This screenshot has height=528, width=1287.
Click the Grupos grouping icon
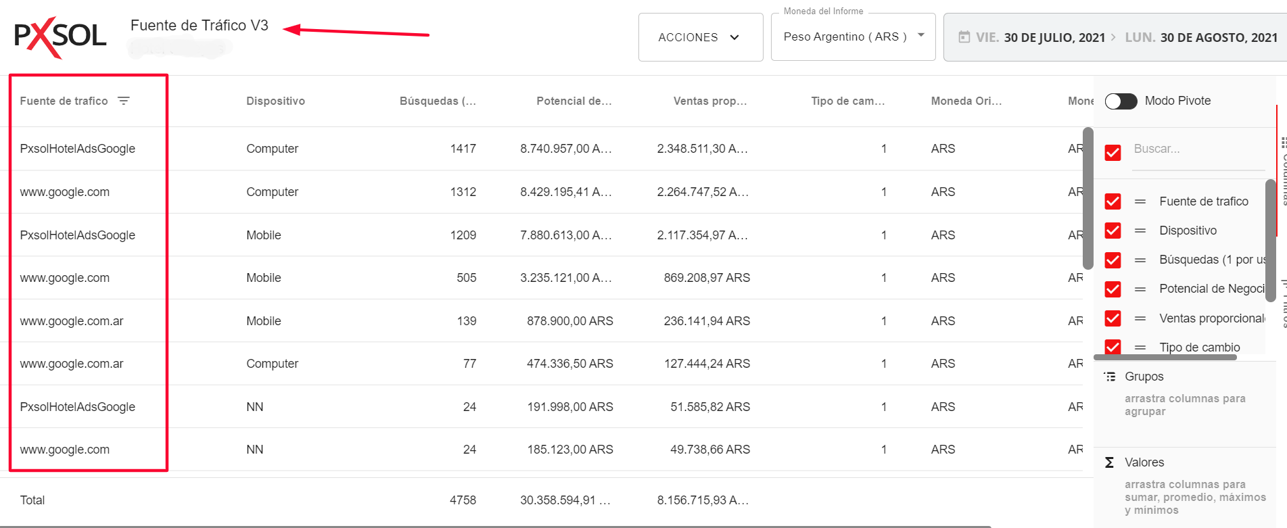[x=1110, y=377]
